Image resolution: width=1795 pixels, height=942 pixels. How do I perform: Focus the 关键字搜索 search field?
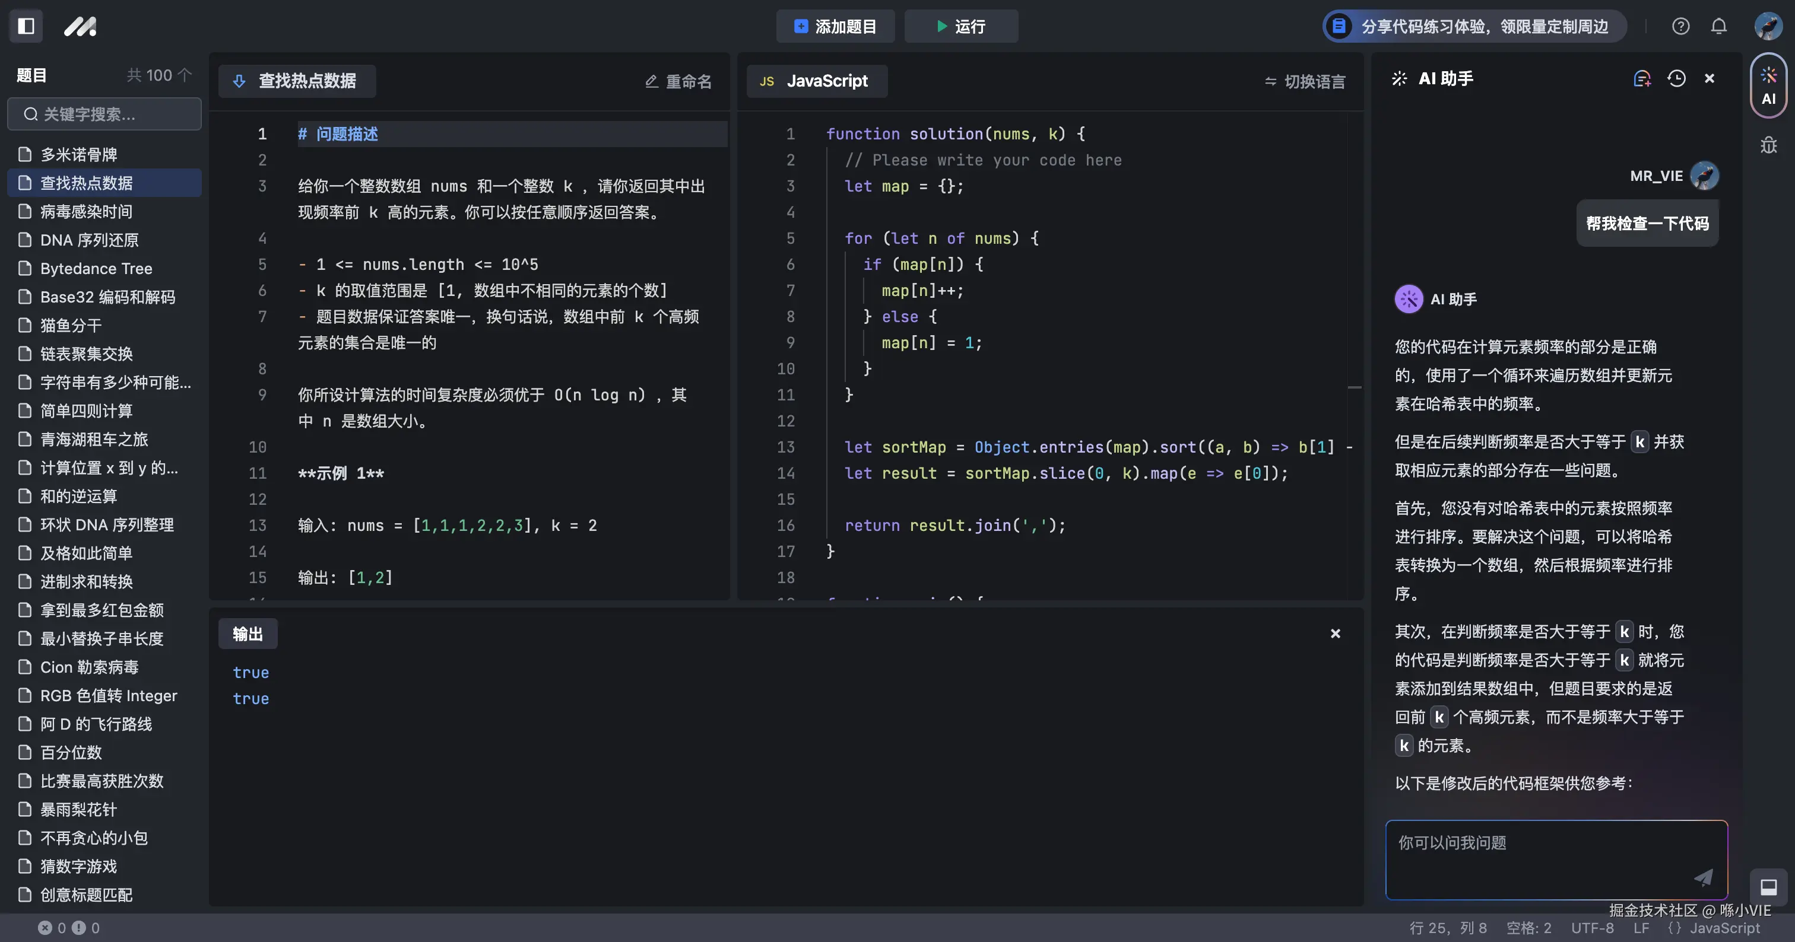[x=104, y=114]
